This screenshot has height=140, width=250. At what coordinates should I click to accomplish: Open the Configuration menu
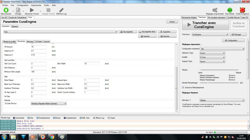[x=23, y=5]
